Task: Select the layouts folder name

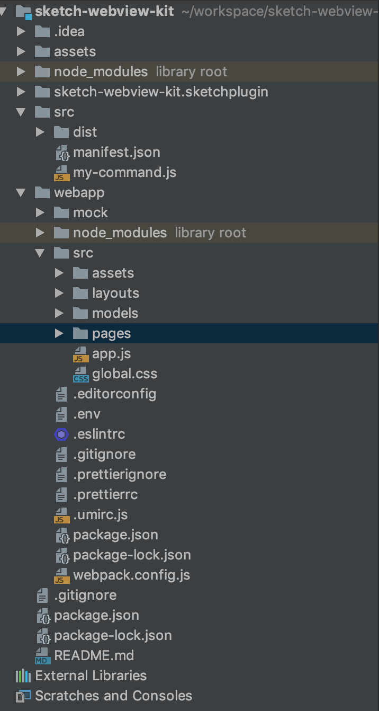Action: pos(115,293)
